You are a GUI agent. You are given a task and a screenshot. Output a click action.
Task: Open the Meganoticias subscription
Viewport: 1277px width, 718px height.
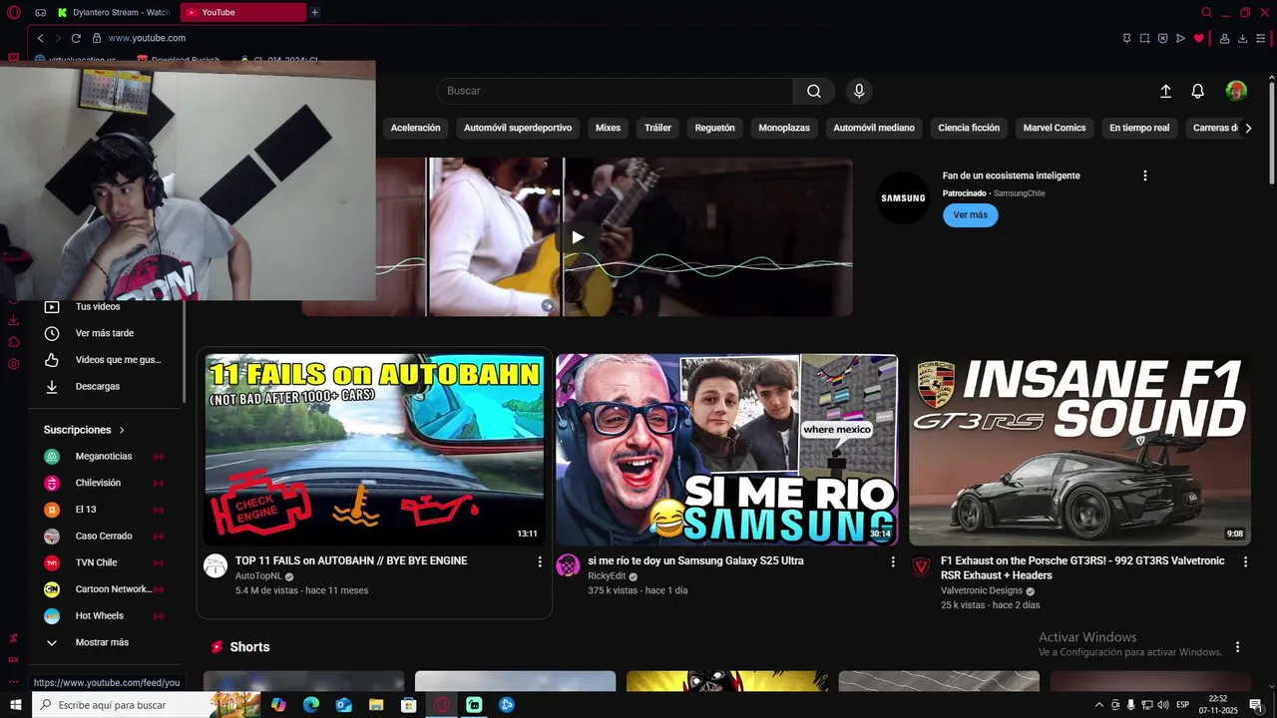[105, 457]
